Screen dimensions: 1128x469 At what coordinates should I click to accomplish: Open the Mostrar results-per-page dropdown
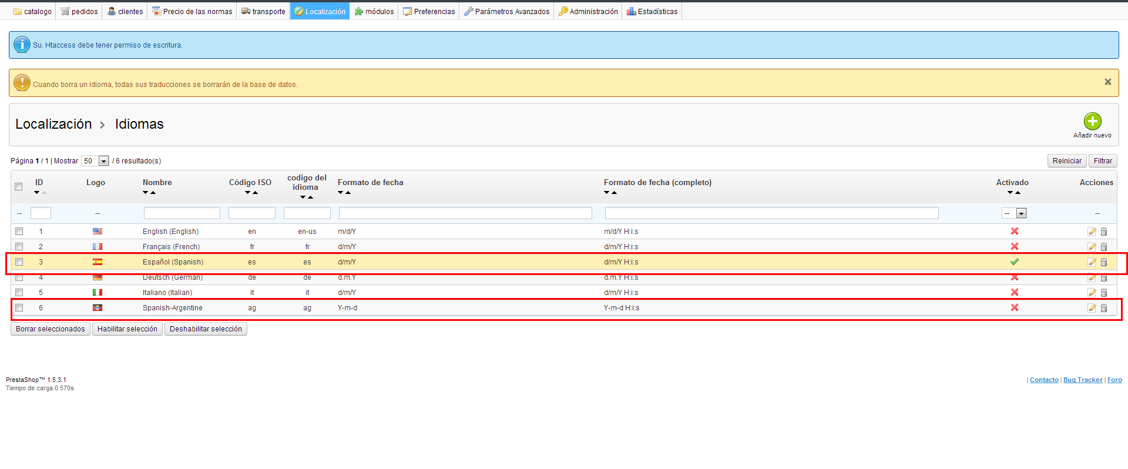tap(95, 161)
